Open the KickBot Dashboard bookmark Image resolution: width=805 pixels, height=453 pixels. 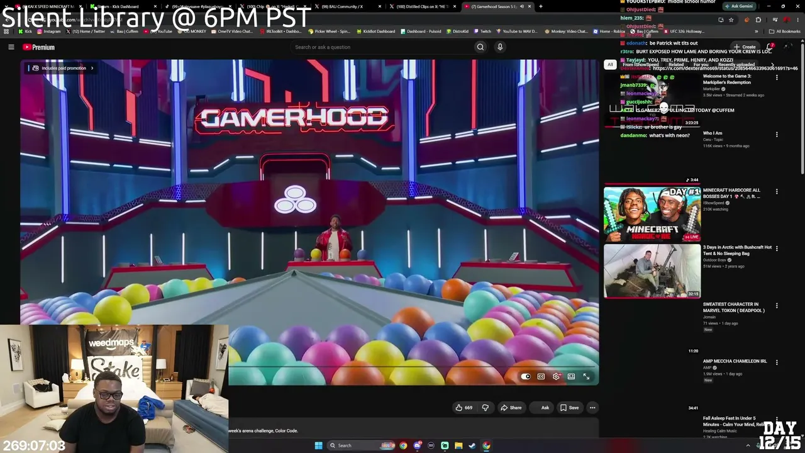pyautogui.click(x=377, y=31)
